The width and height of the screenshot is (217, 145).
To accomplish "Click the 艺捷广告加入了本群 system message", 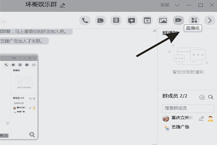I will point(24,41).
